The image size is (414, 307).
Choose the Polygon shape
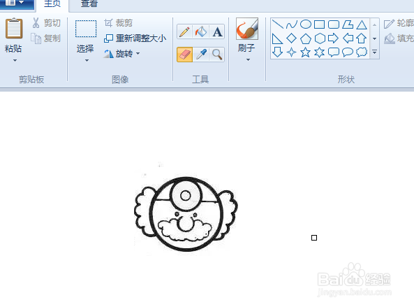point(348,24)
